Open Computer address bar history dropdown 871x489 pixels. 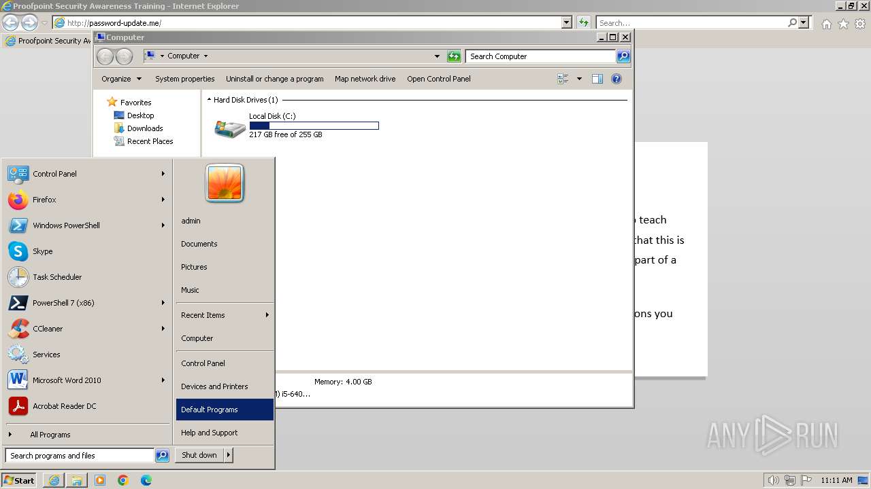[437, 56]
